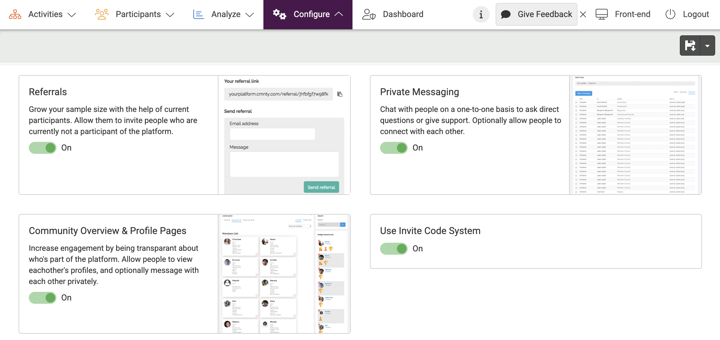The image size is (720, 340).
Task: Click the Participants people icon
Action: tap(102, 14)
